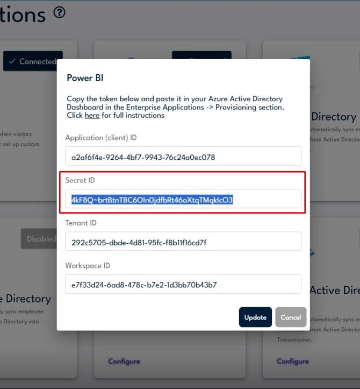Image resolution: width=360 pixels, height=389 pixels.
Task: Click the Workspace ID label
Action: tap(88, 265)
